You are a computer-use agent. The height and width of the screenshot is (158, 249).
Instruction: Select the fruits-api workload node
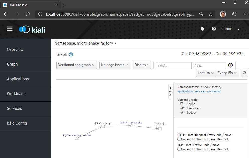coord(160,128)
